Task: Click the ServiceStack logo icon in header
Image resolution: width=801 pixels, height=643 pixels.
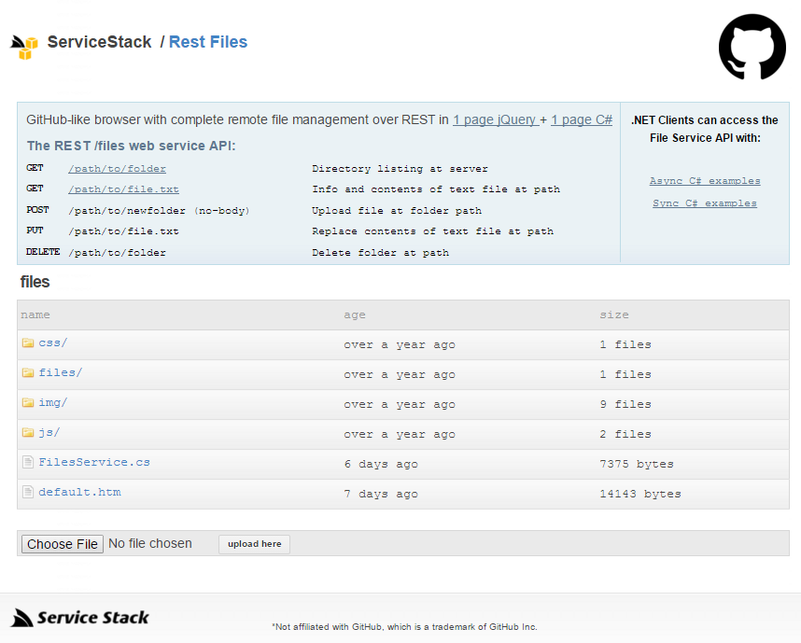Action: (24, 48)
